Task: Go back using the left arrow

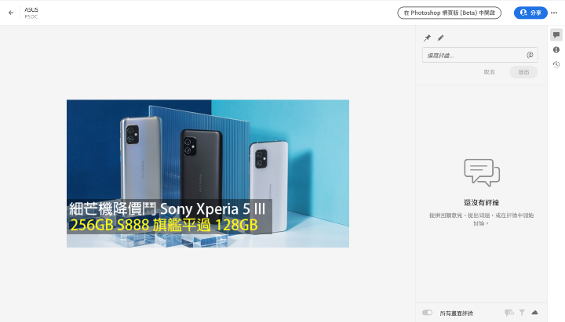Action: tap(11, 13)
